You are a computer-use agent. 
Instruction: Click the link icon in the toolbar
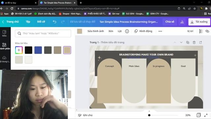207,31
